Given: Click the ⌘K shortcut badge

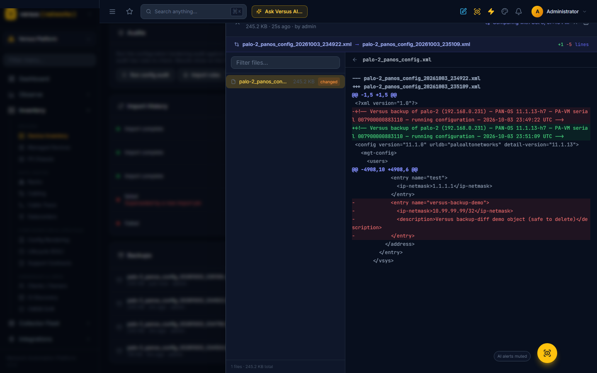Looking at the screenshot, I should click(x=237, y=12).
